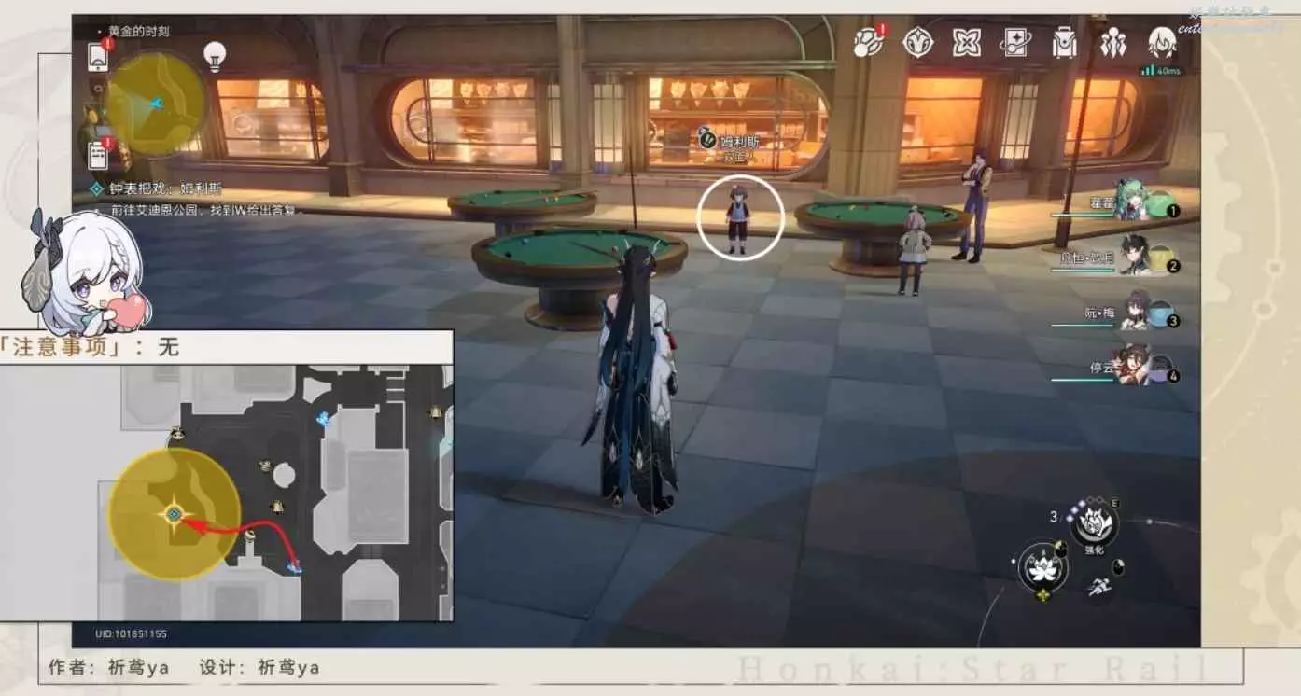This screenshot has width=1301, height=696.
Task: Activate the 强化 technique skill button
Action: tap(1093, 522)
